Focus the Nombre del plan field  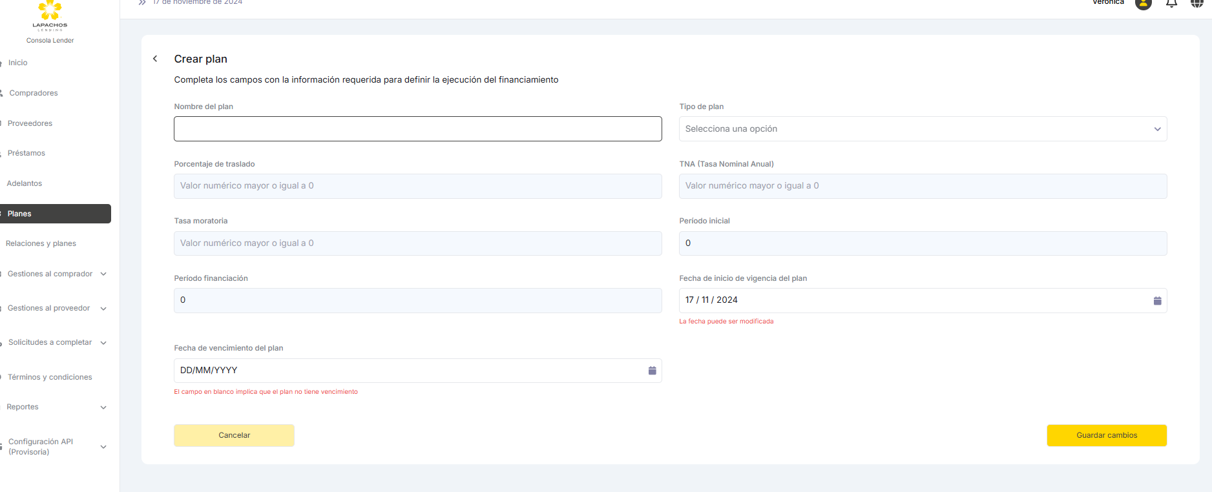417,129
